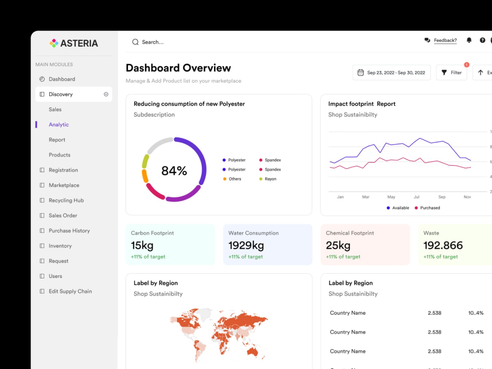Select Sales under Discovery
Viewport: 492px width, 369px height.
pyautogui.click(x=55, y=109)
